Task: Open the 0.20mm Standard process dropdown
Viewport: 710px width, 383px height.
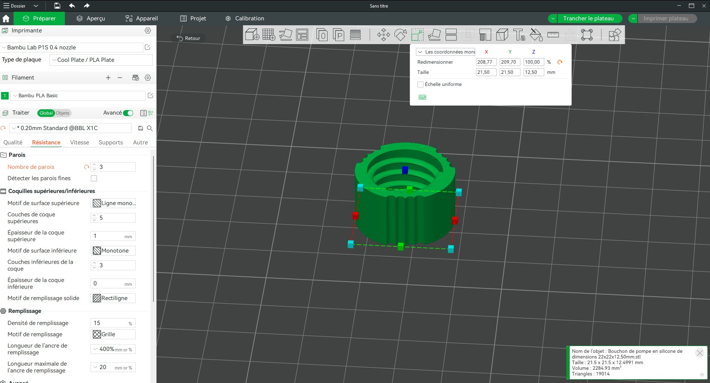Action: pyautogui.click(x=71, y=128)
